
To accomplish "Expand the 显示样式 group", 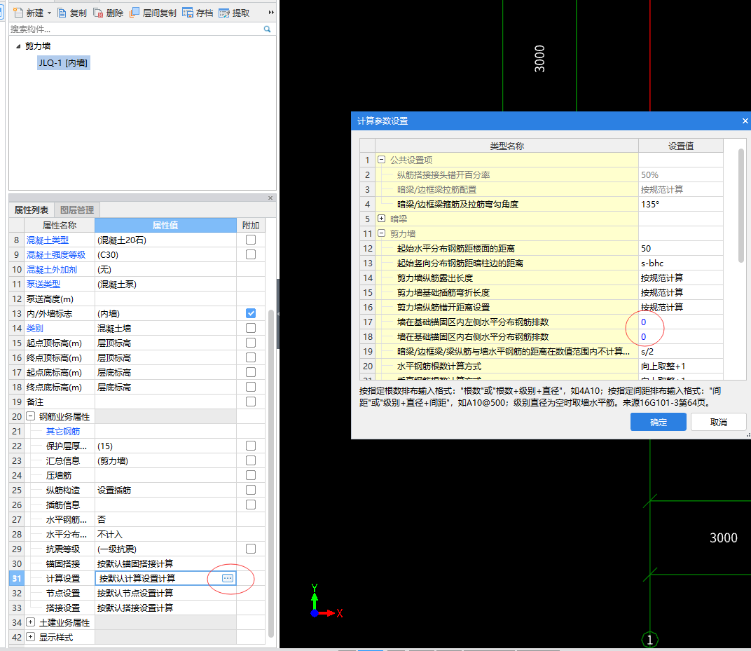I will [30, 637].
